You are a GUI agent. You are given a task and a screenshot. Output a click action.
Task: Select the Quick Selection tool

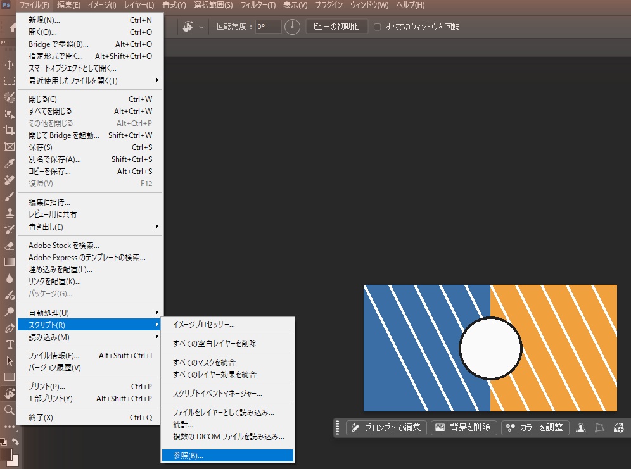point(9,97)
